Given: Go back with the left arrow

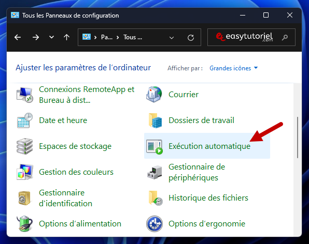Looking at the screenshot, I should pyautogui.click(x=18, y=37).
